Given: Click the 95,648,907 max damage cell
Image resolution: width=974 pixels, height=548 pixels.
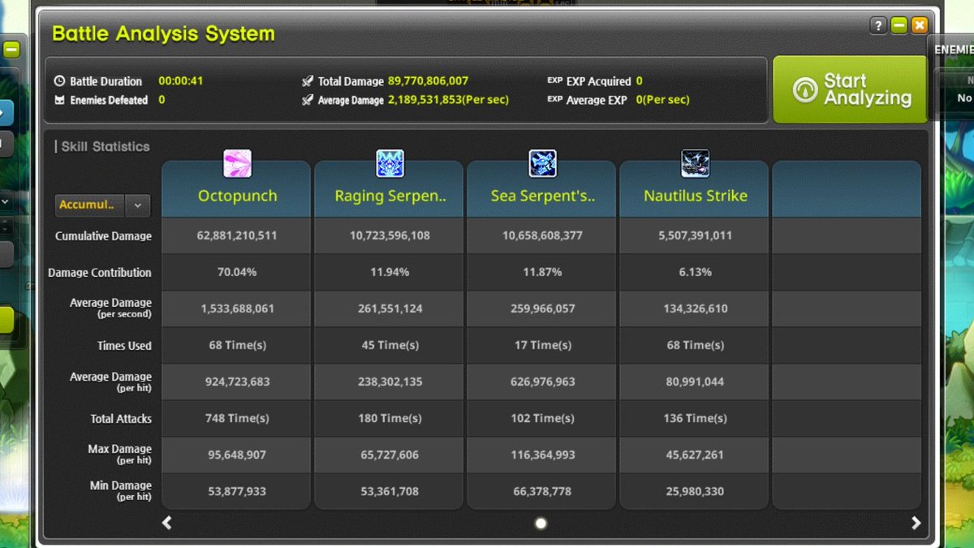Looking at the screenshot, I should point(236,455).
